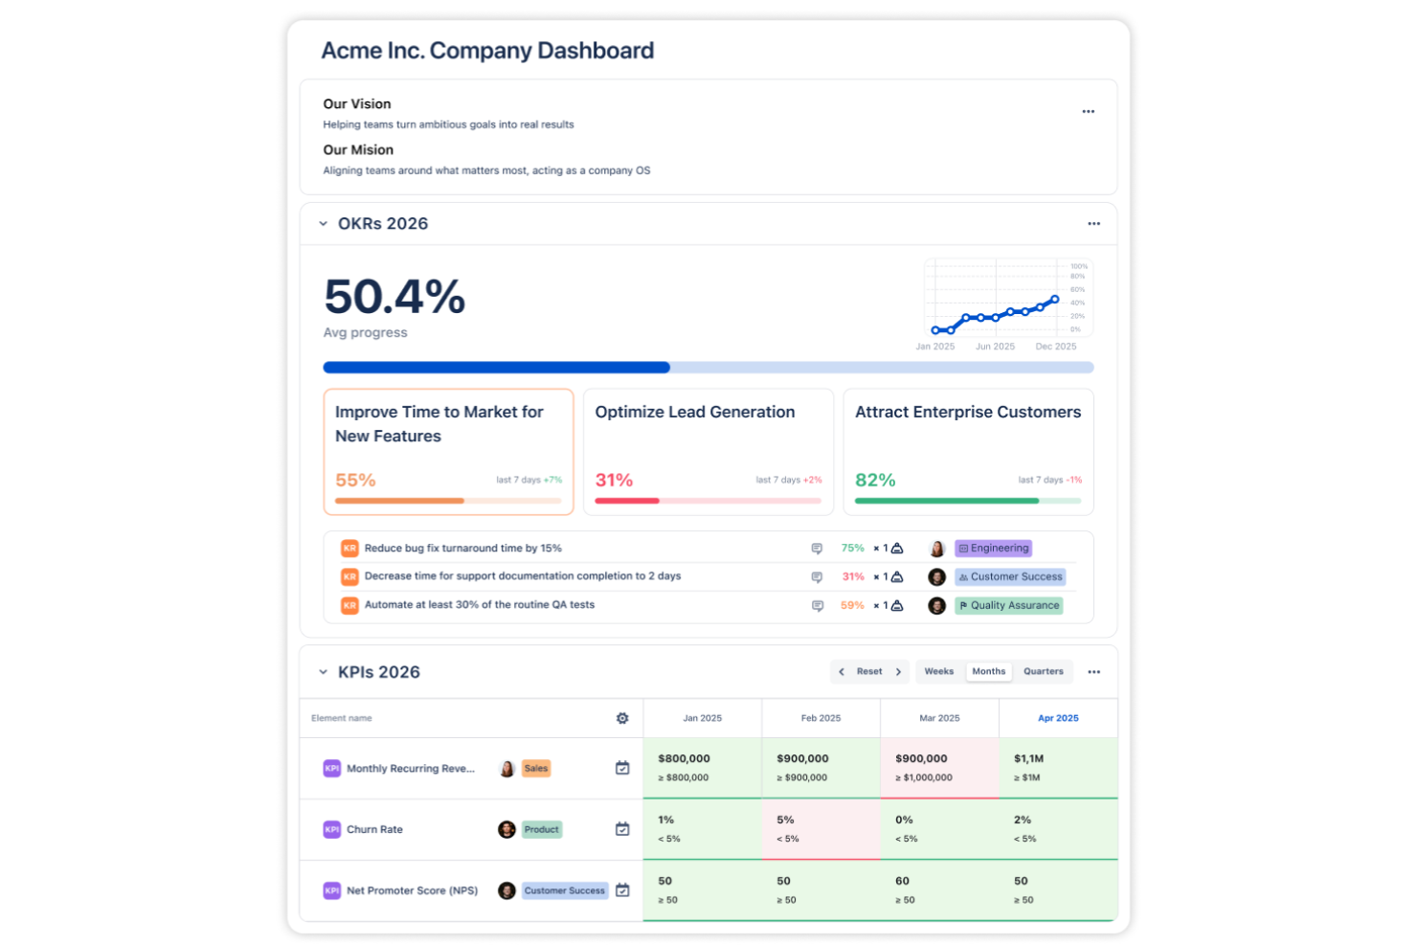Open the Net Promoter Score (NPS) KPI
This screenshot has height=945, width=1417.
click(x=413, y=890)
